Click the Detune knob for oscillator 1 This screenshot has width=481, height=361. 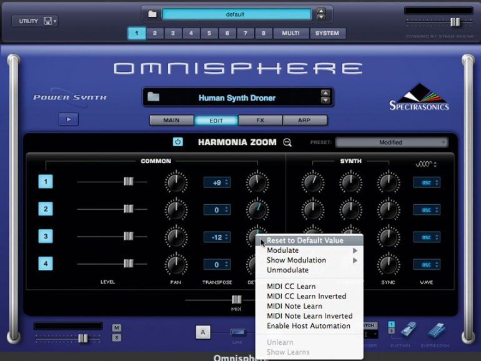click(x=257, y=182)
